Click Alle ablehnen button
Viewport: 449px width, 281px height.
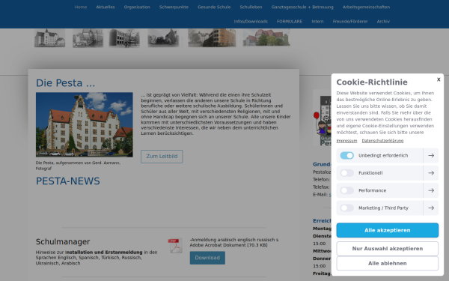pyautogui.click(x=387, y=263)
